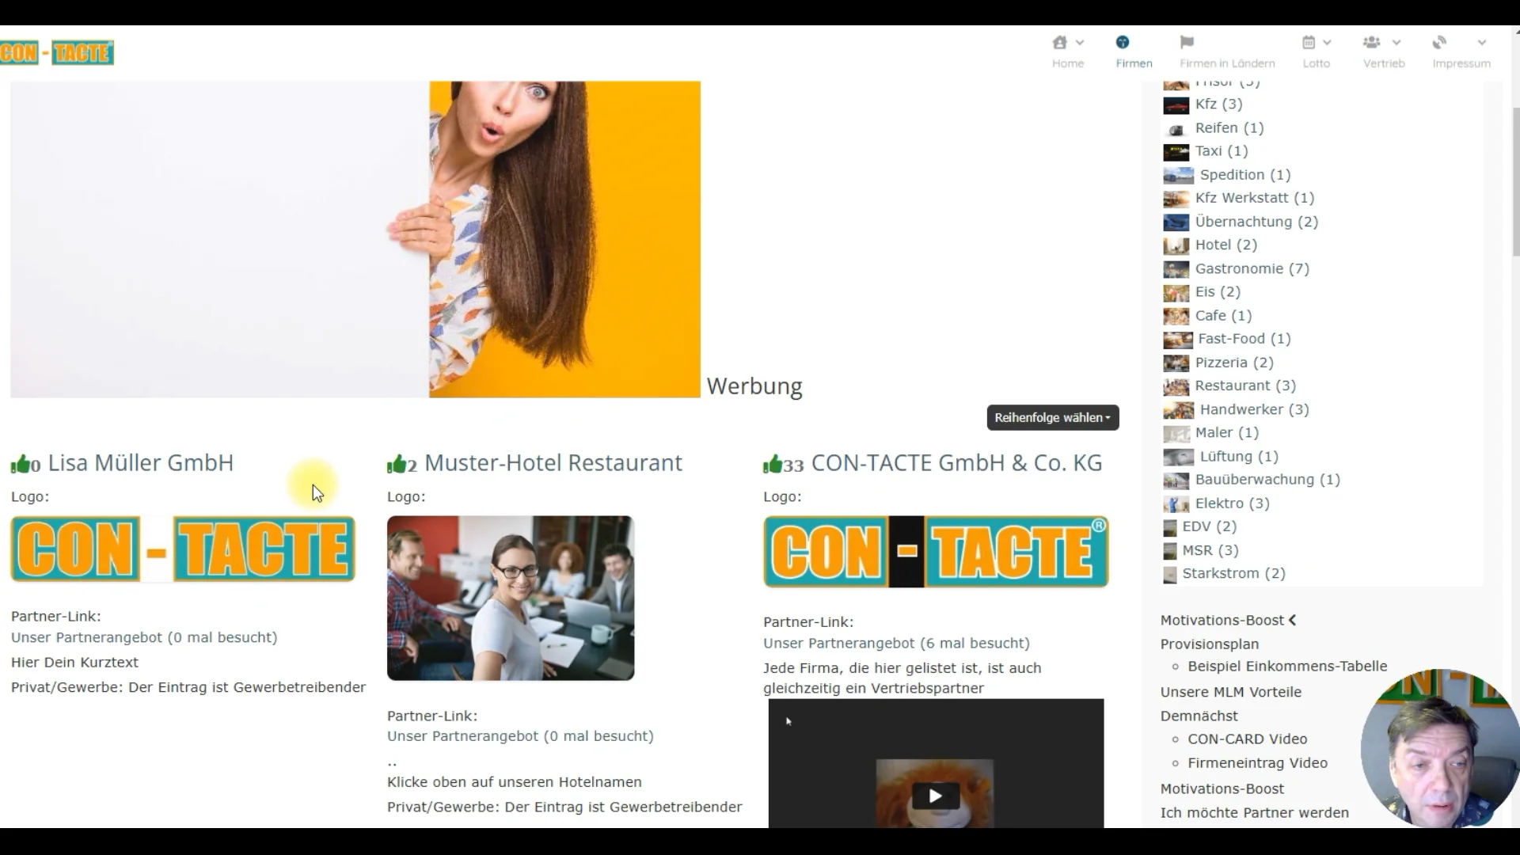The image size is (1520, 855).
Task: Expand the Impressum menu chevron
Action: (x=1482, y=43)
